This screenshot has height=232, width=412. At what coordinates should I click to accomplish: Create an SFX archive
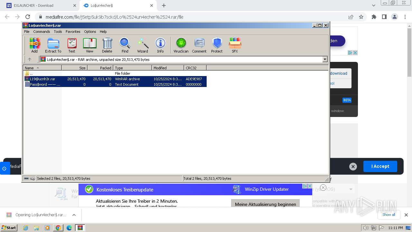point(235,45)
